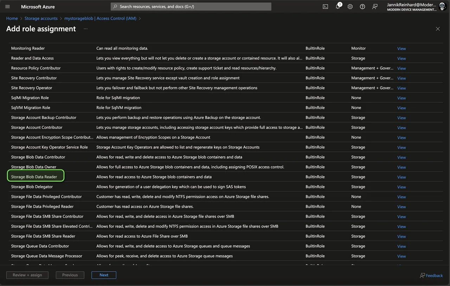Click the top bar feedback icon
This screenshot has width=450, height=286.
click(x=375, y=7)
